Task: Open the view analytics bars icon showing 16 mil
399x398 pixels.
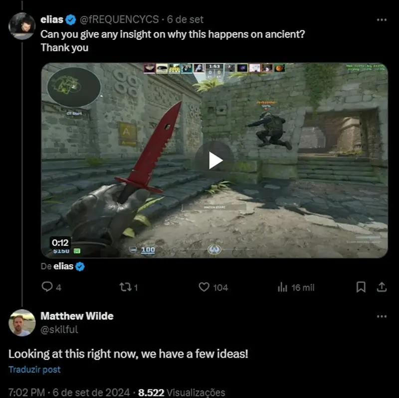Action: pyautogui.click(x=282, y=287)
